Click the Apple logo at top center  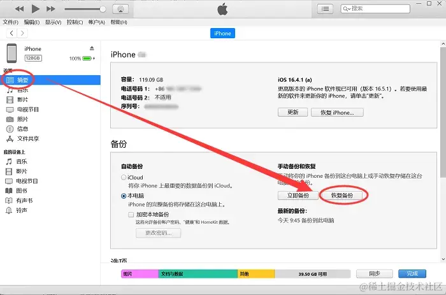pyautogui.click(x=222, y=9)
